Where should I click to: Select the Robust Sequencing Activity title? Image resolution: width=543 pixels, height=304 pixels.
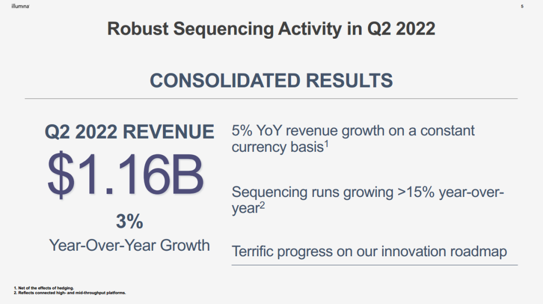coord(271,29)
